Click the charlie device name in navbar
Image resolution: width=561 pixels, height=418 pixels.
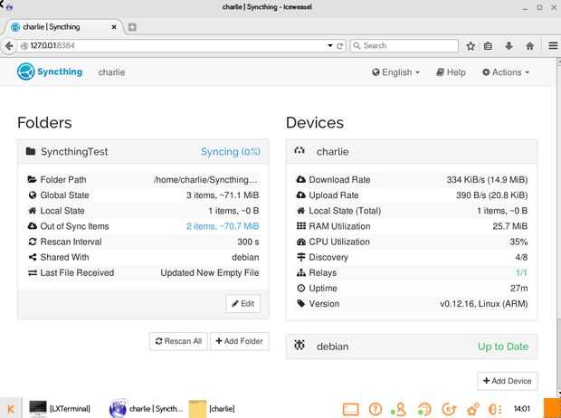click(x=111, y=72)
